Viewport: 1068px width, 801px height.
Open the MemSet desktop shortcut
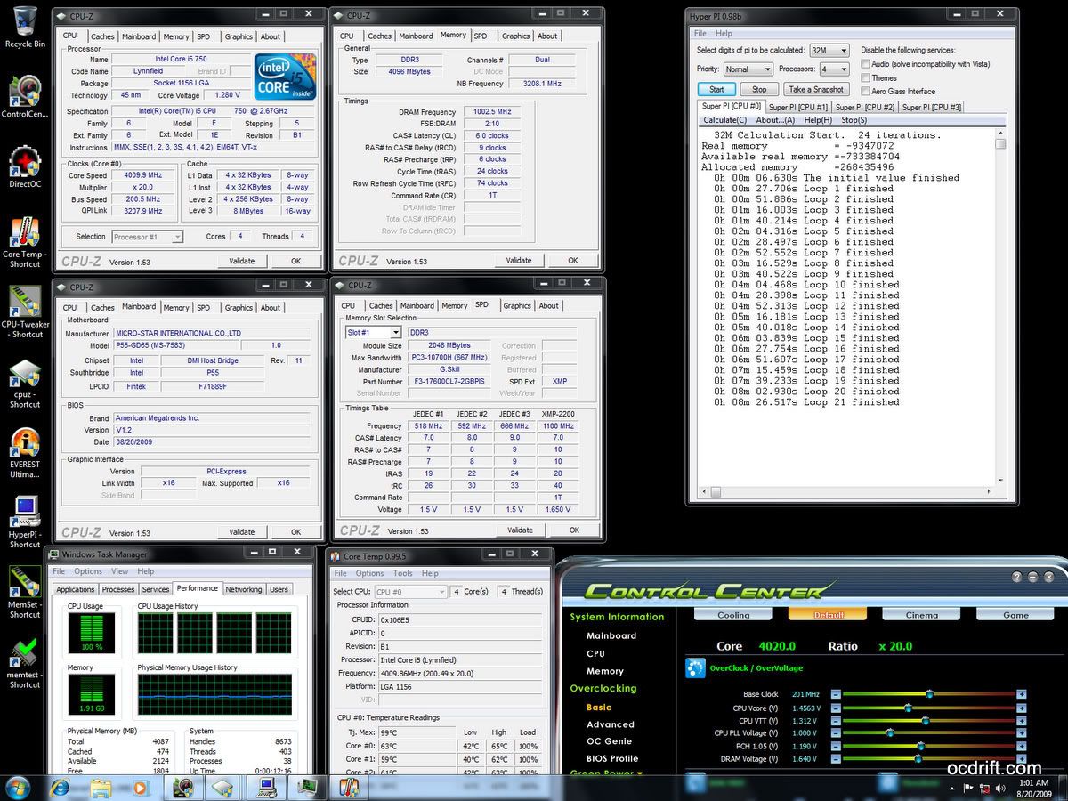tap(25, 583)
